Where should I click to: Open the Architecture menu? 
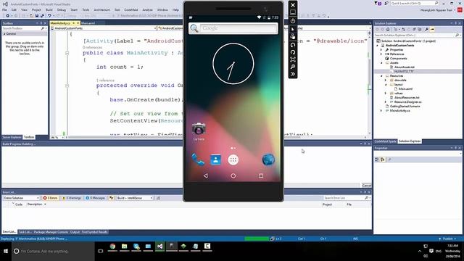[101, 9]
